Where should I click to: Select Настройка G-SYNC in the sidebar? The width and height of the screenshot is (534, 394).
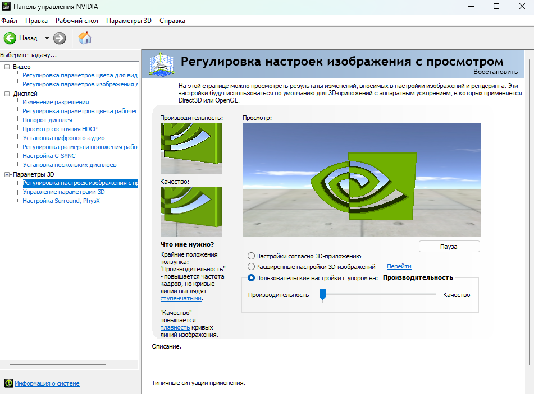(x=48, y=155)
